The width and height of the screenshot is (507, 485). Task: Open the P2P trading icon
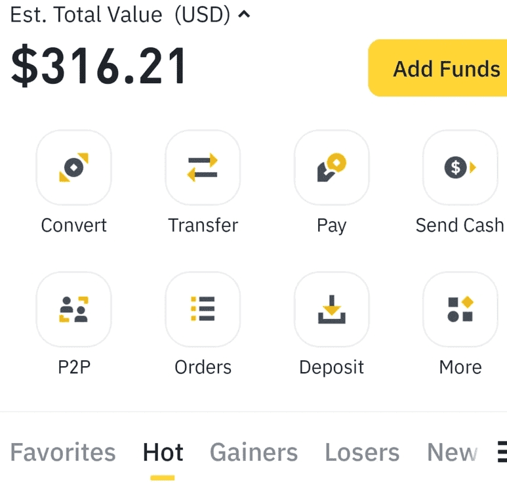(73, 309)
